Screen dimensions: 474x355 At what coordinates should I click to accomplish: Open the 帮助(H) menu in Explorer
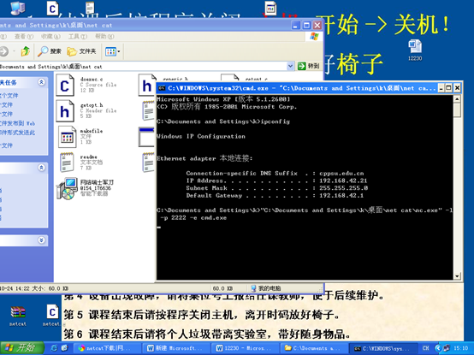(104, 37)
